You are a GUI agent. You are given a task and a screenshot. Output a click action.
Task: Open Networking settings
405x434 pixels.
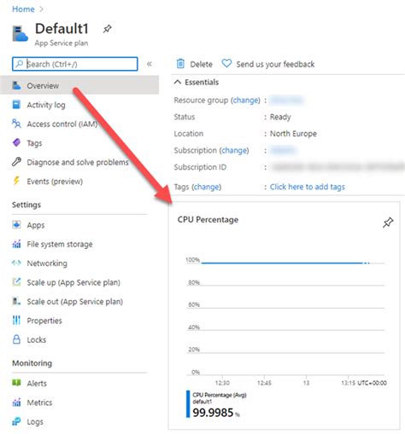click(x=47, y=263)
